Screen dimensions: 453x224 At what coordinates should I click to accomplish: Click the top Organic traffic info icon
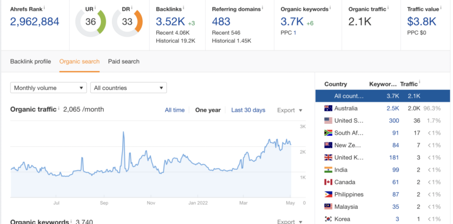(388, 8)
